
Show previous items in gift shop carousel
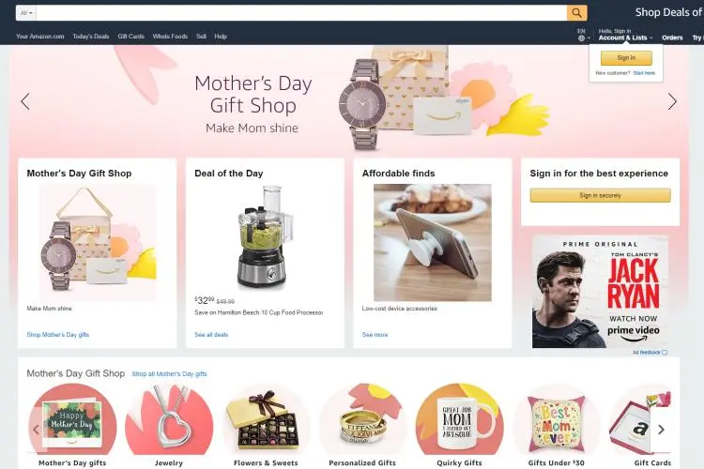pos(37,430)
